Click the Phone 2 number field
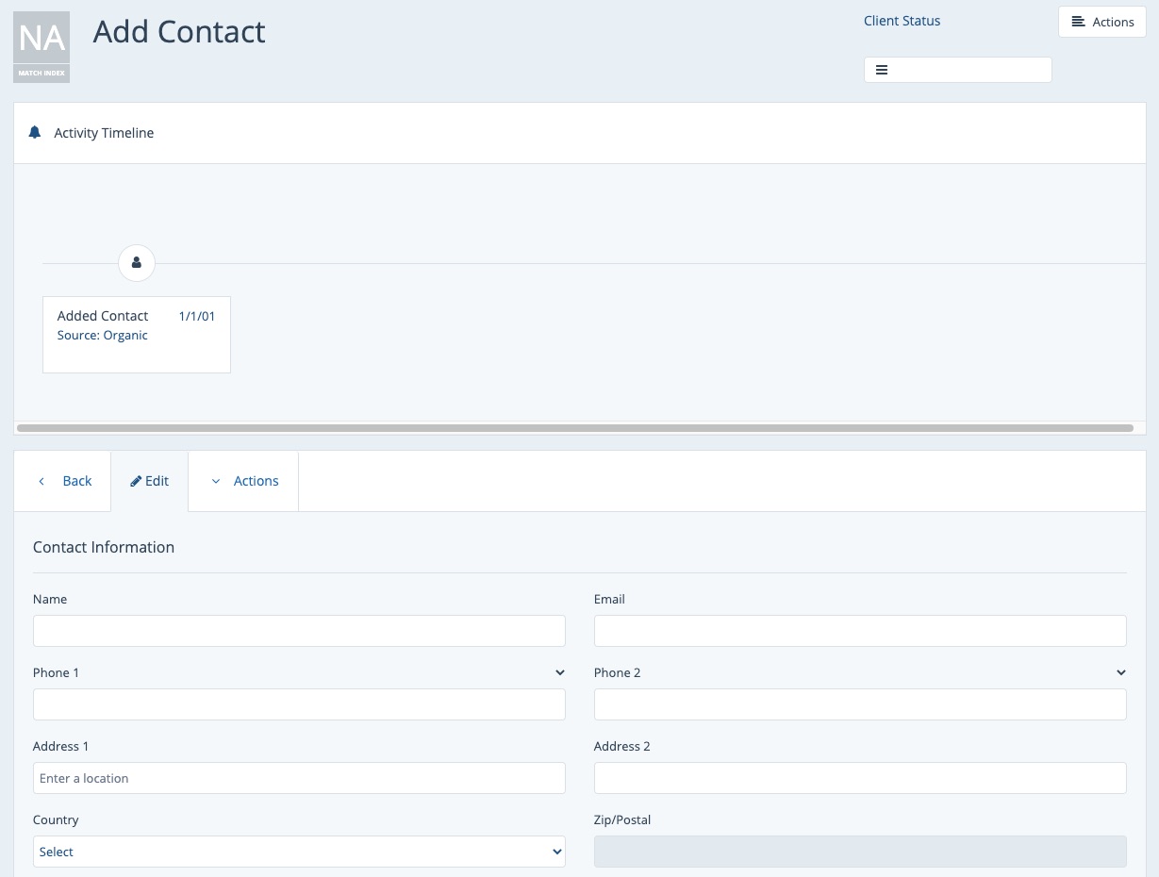The width and height of the screenshot is (1159, 877). 859,704
